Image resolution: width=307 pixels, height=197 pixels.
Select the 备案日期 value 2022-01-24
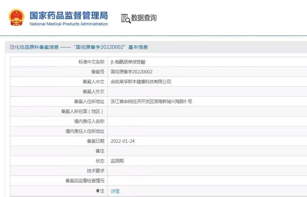[x=124, y=141]
